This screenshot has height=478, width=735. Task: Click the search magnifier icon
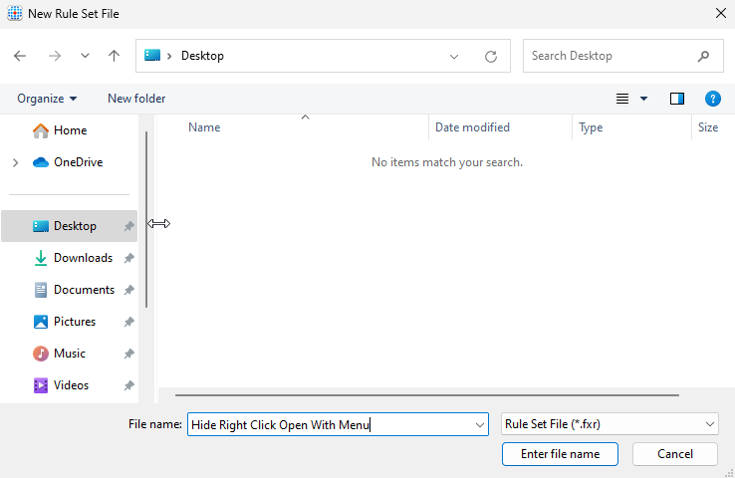[x=704, y=56]
